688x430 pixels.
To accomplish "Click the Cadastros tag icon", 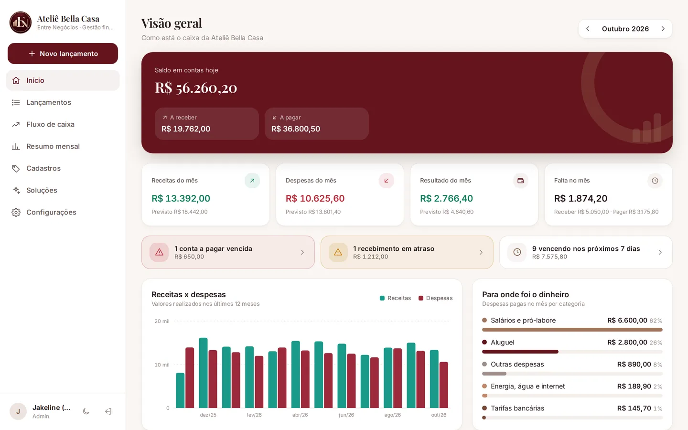I will (16, 168).
